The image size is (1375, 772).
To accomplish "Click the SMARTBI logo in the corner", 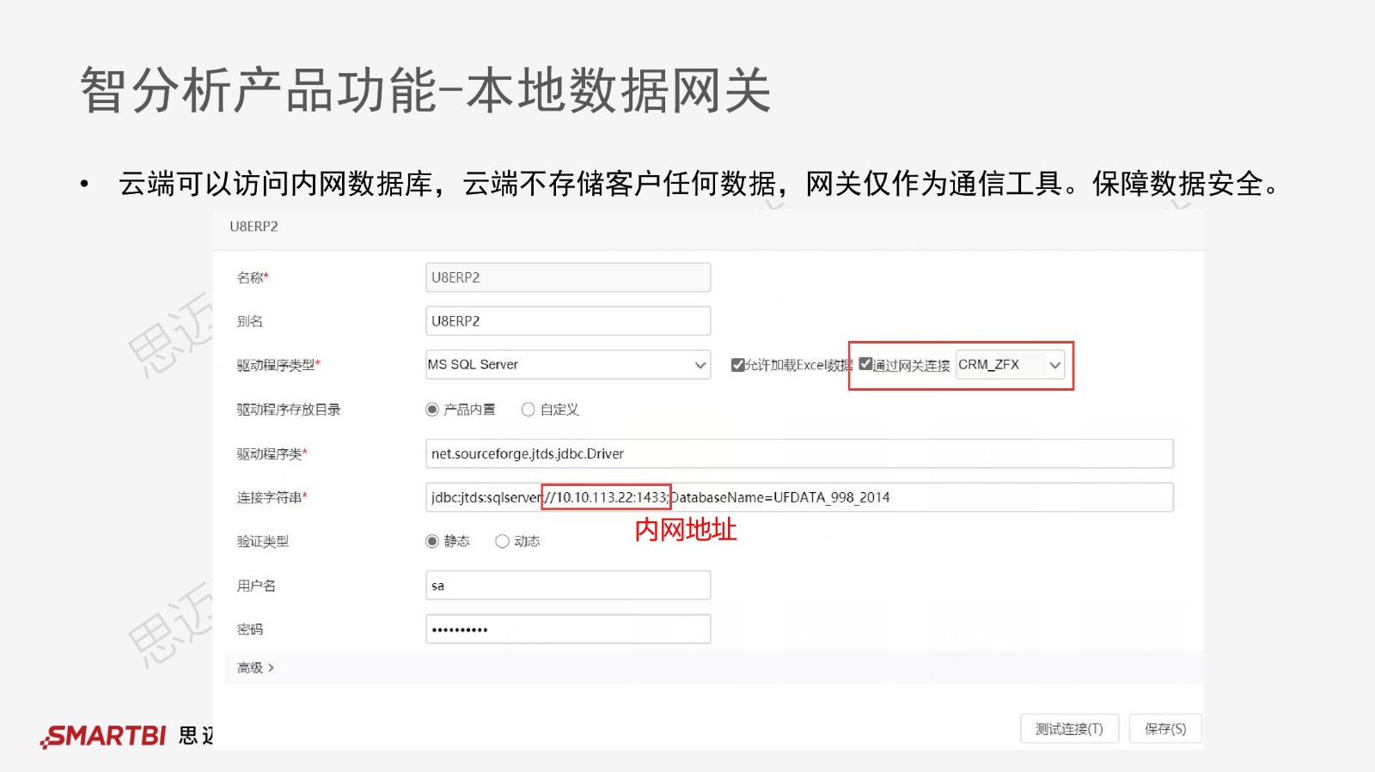I will pos(105,736).
